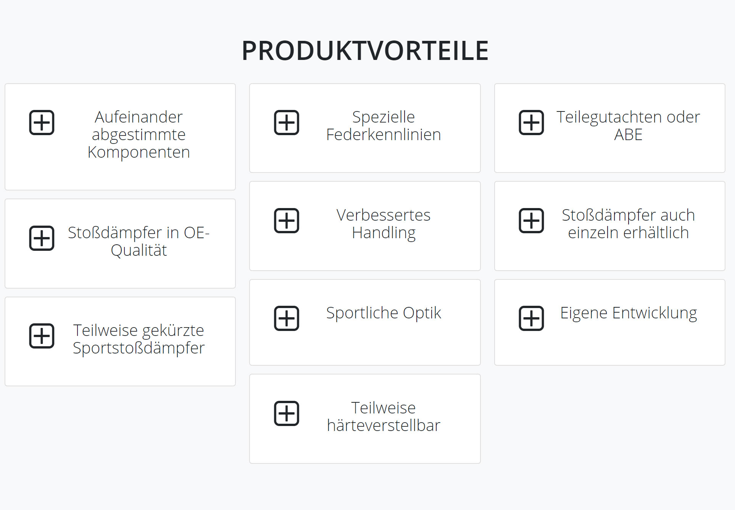
Task: Click the Sportliche Optik text
Action: tap(383, 313)
